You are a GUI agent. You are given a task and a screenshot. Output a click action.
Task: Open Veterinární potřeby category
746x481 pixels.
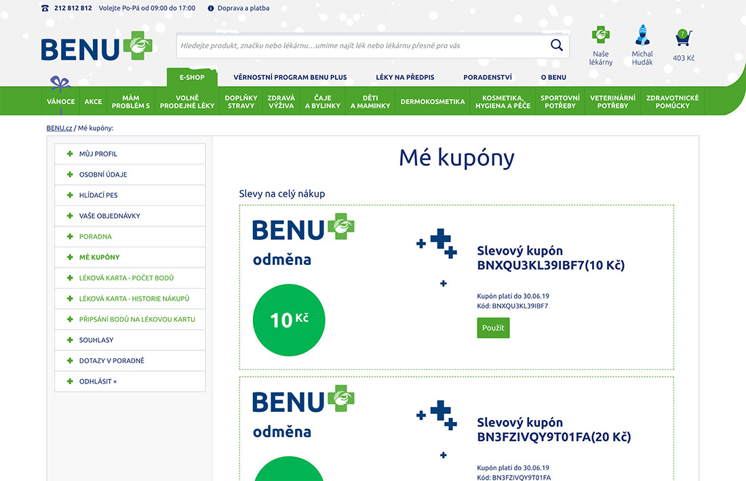613,101
